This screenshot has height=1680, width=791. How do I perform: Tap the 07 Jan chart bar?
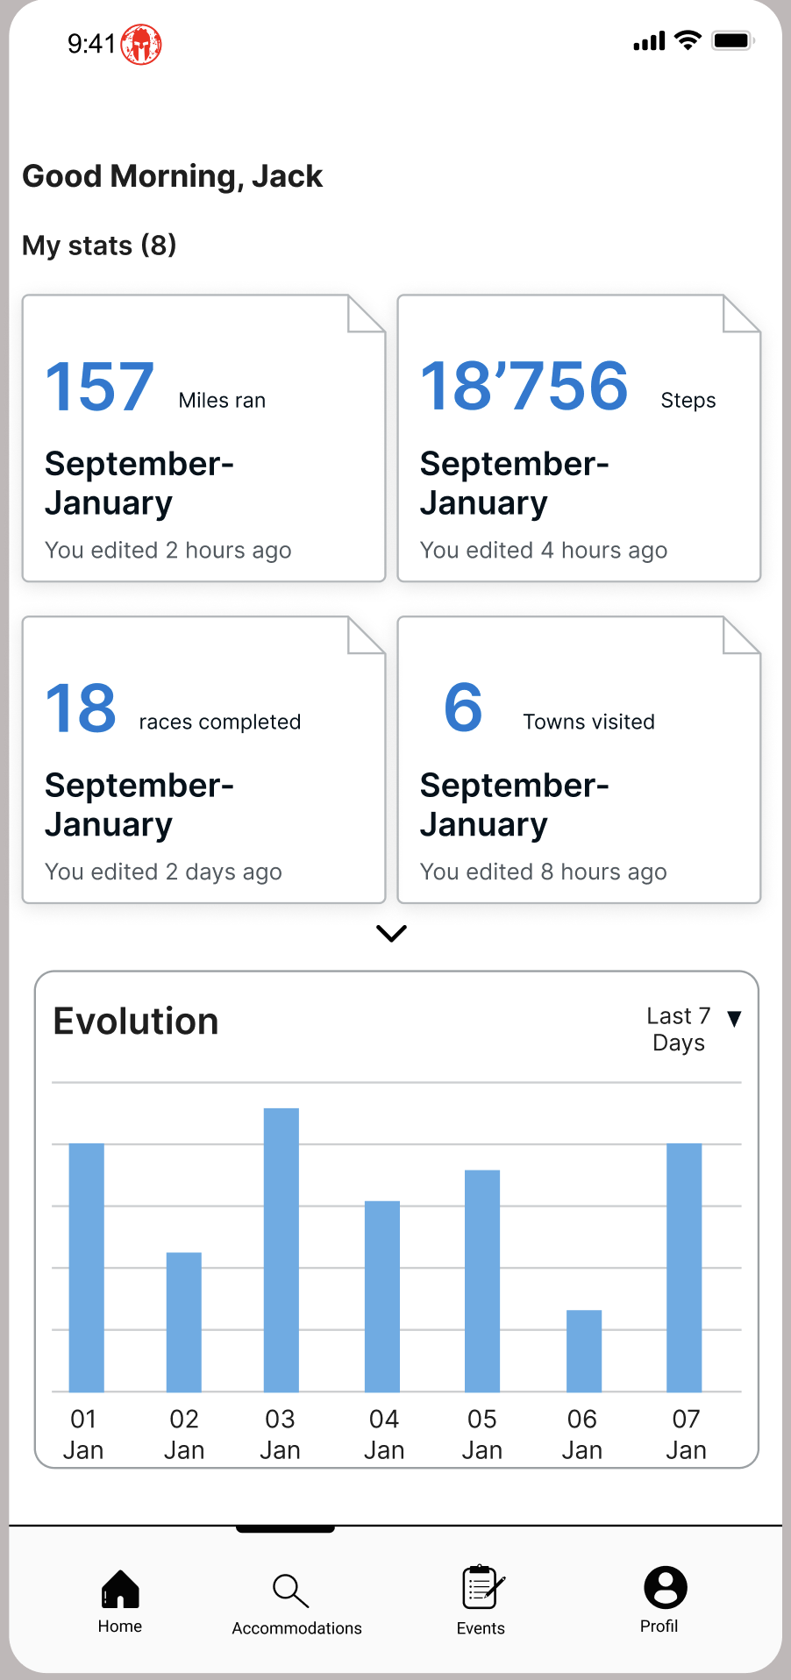pyautogui.click(x=684, y=1267)
